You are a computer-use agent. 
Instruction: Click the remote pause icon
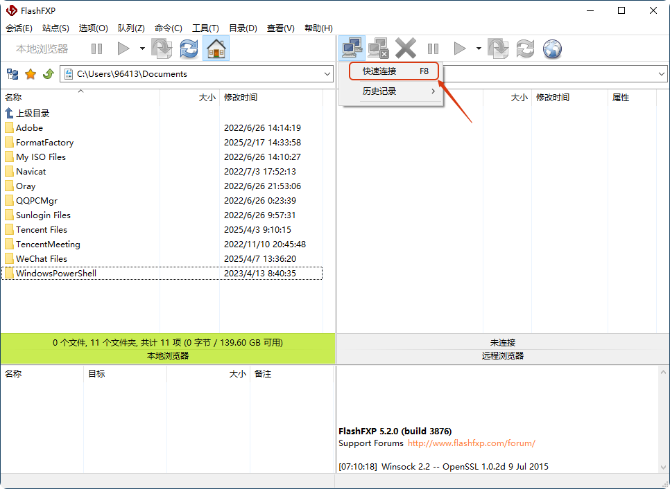tap(433, 48)
